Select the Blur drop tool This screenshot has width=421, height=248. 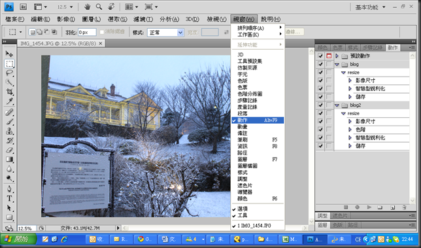pos(9,169)
